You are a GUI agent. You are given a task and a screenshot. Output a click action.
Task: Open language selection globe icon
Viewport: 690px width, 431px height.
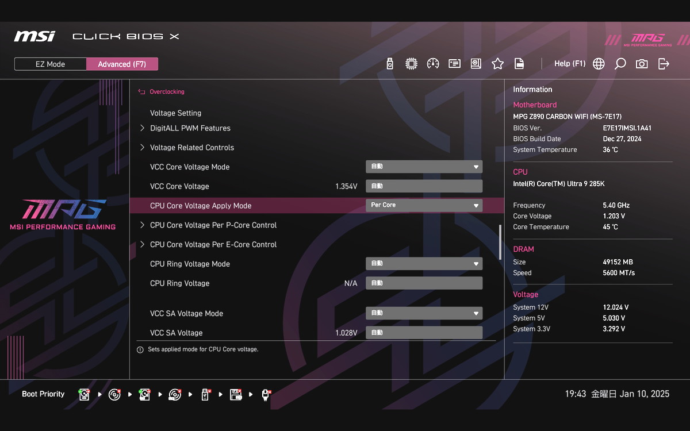pos(599,64)
